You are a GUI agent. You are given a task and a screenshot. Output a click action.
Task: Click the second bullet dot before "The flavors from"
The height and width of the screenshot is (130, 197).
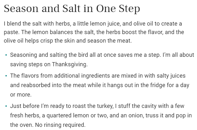(6, 76)
